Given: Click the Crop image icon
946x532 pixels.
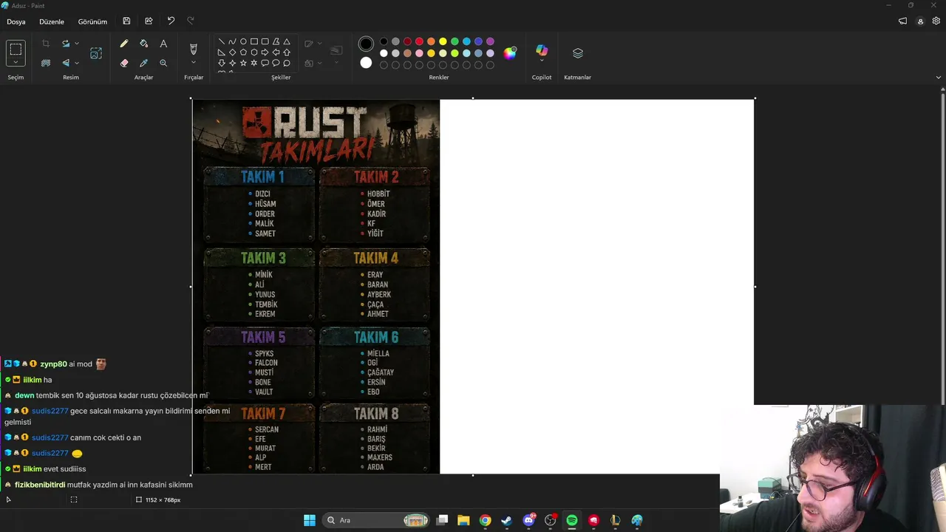Looking at the screenshot, I should point(46,44).
